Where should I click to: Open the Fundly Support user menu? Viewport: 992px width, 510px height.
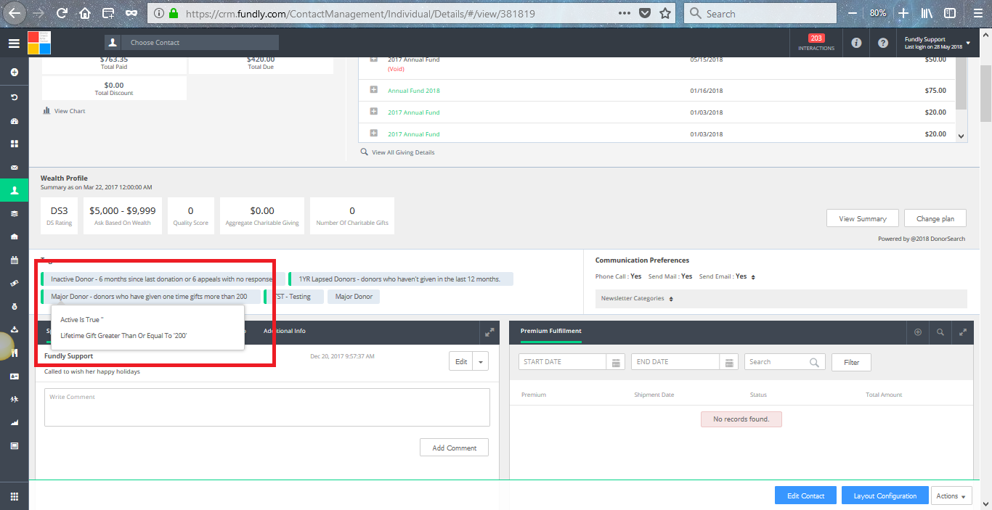[938, 43]
